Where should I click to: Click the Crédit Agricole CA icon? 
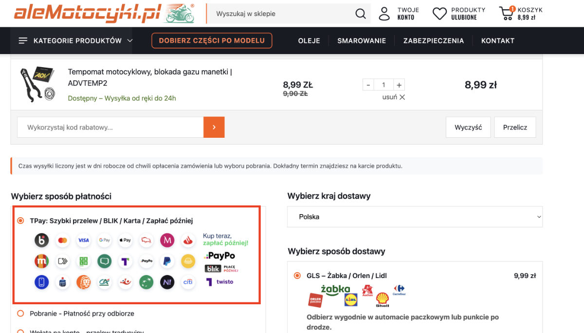click(x=105, y=282)
